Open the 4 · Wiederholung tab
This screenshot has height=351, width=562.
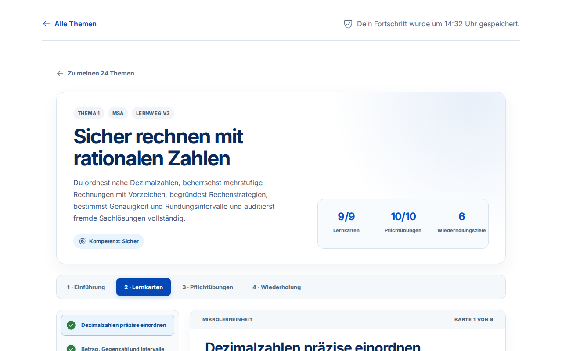click(277, 287)
